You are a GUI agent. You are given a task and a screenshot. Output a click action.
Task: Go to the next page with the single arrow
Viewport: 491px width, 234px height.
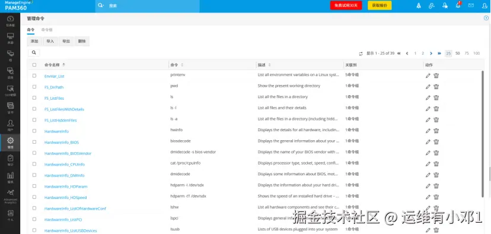point(431,53)
